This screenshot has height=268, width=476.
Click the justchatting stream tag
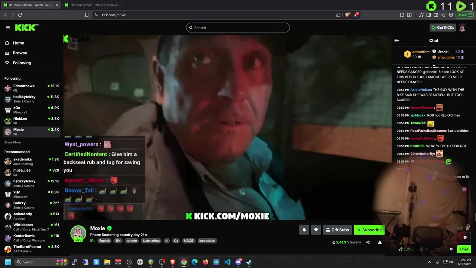coord(151,240)
